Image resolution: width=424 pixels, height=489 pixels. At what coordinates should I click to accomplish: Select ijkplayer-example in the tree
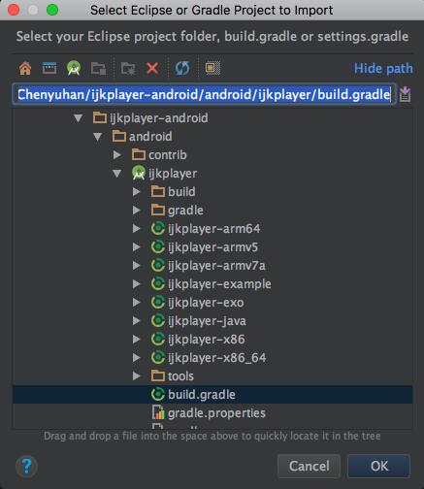click(x=212, y=284)
